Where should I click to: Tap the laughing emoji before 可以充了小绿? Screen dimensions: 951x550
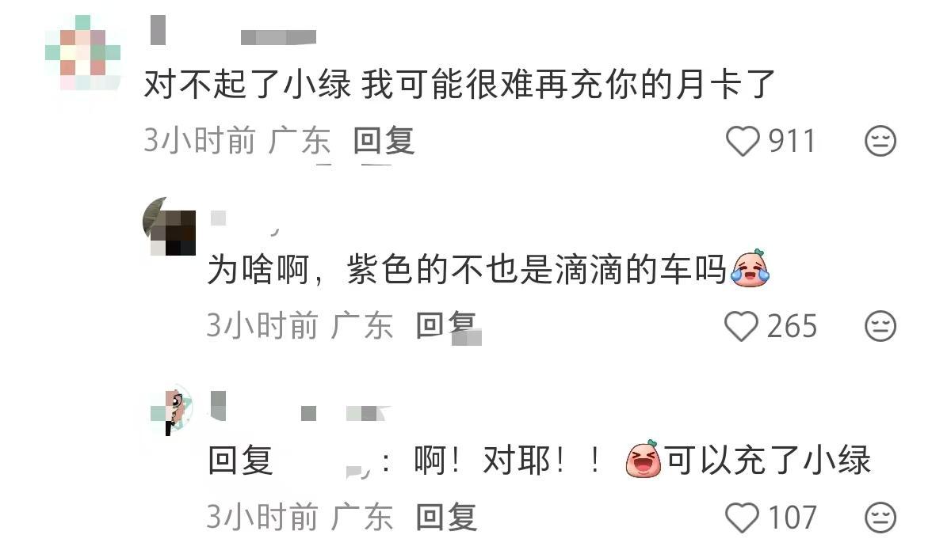click(x=644, y=459)
